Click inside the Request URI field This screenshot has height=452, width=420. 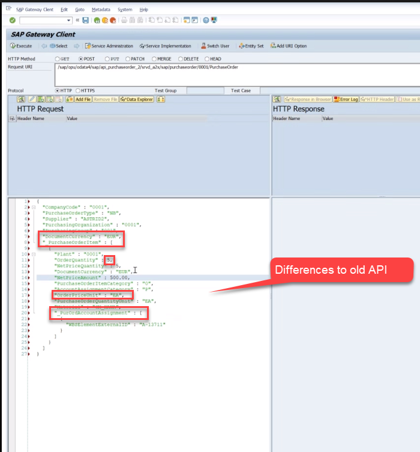click(x=237, y=74)
